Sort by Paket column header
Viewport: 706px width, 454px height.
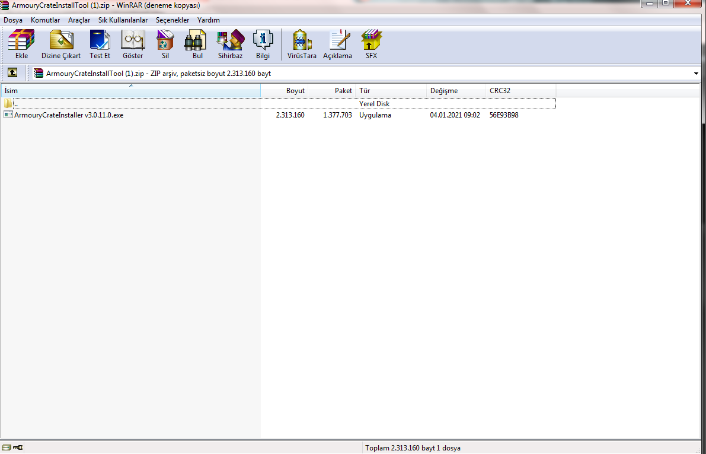pyautogui.click(x=332, y=91)
